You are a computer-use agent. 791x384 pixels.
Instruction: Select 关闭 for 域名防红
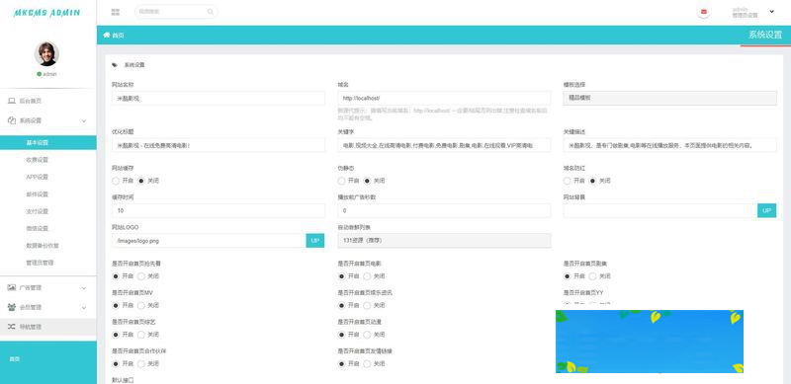point(592,181)
